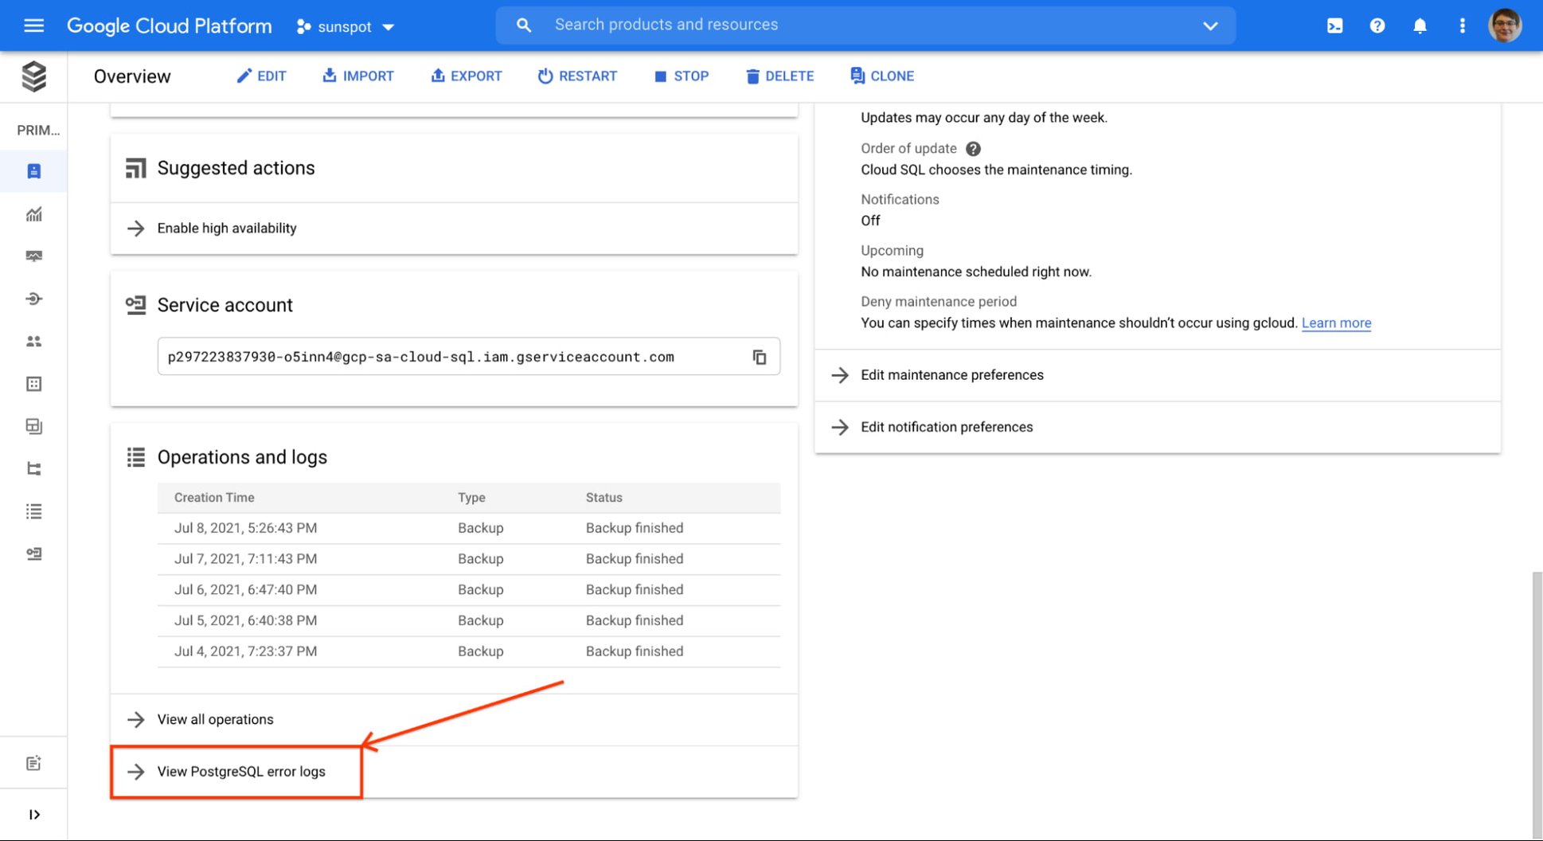Image resolution: width=1543 pixels, height=841 pixels.
Task: Select the Monitoring chart icon in sidebar
Action: [33, 213]
